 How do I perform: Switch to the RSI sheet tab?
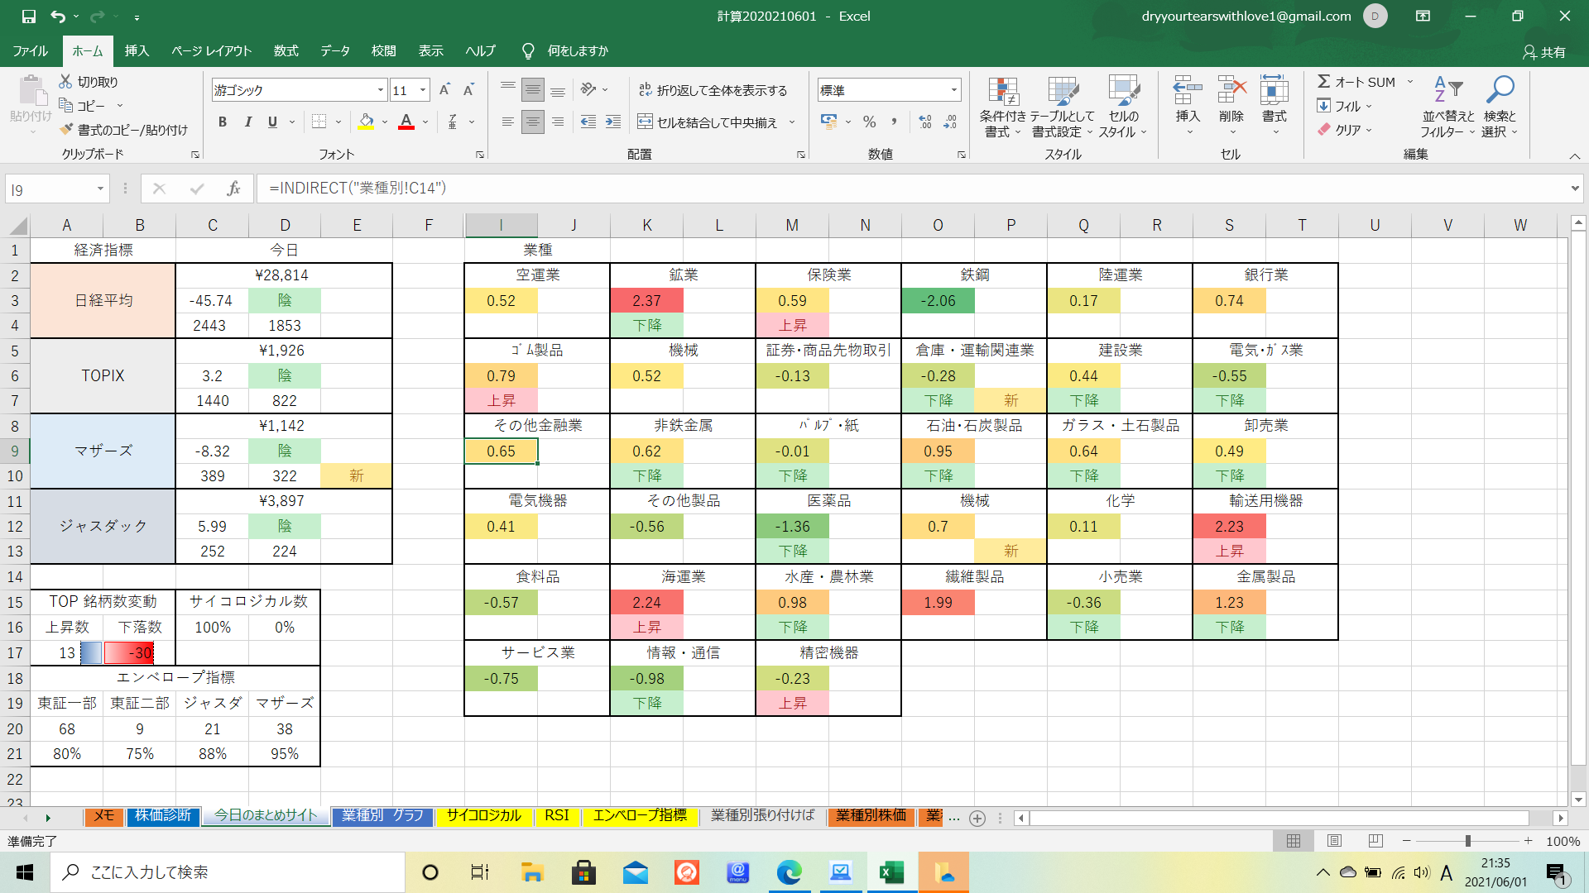pos(556,816)
